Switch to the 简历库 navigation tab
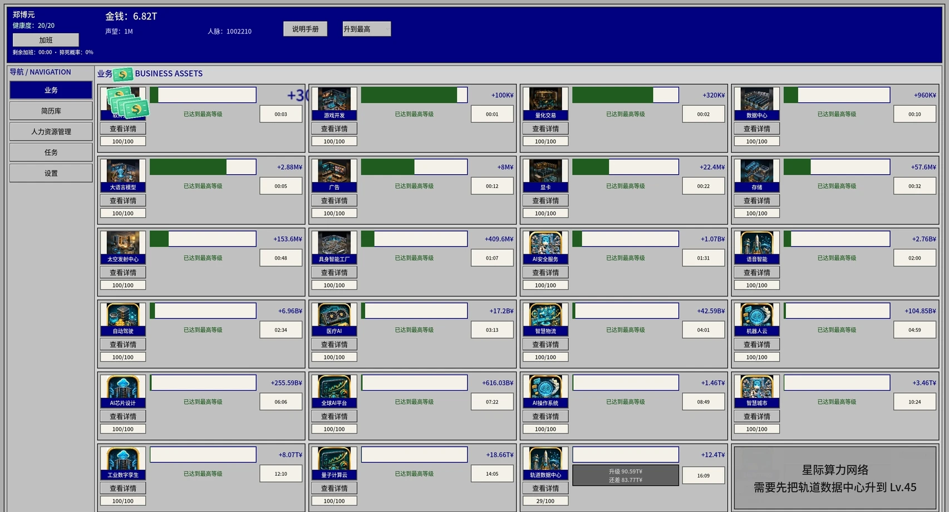 pos(51,111)
